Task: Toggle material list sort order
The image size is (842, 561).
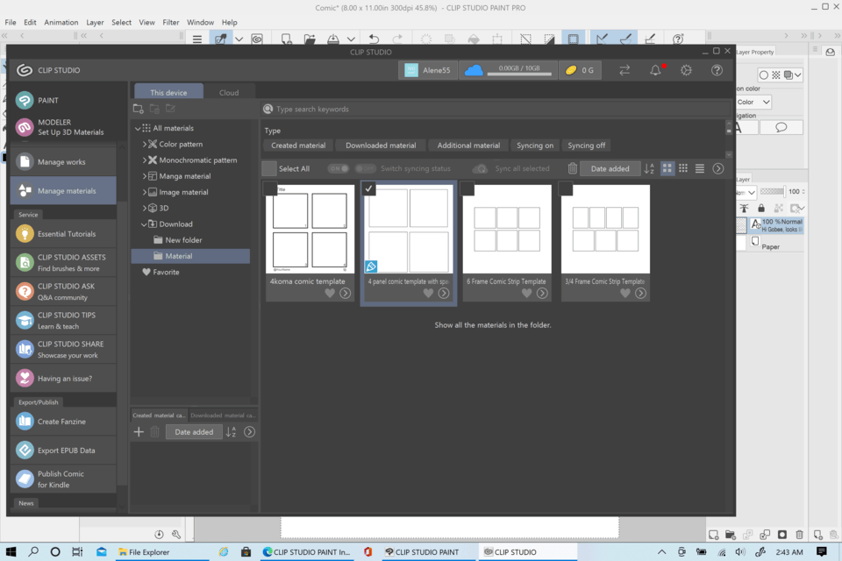Action: click(649, 168)
